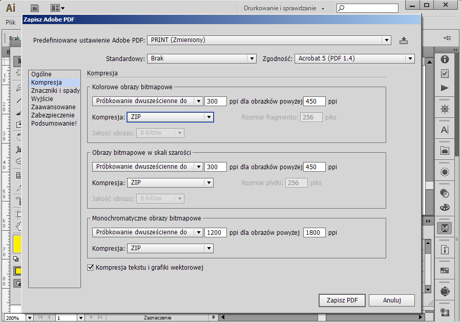Click the vertical scrollbar up arrow in the document window
461x323 pixels.
click(429, 62)
